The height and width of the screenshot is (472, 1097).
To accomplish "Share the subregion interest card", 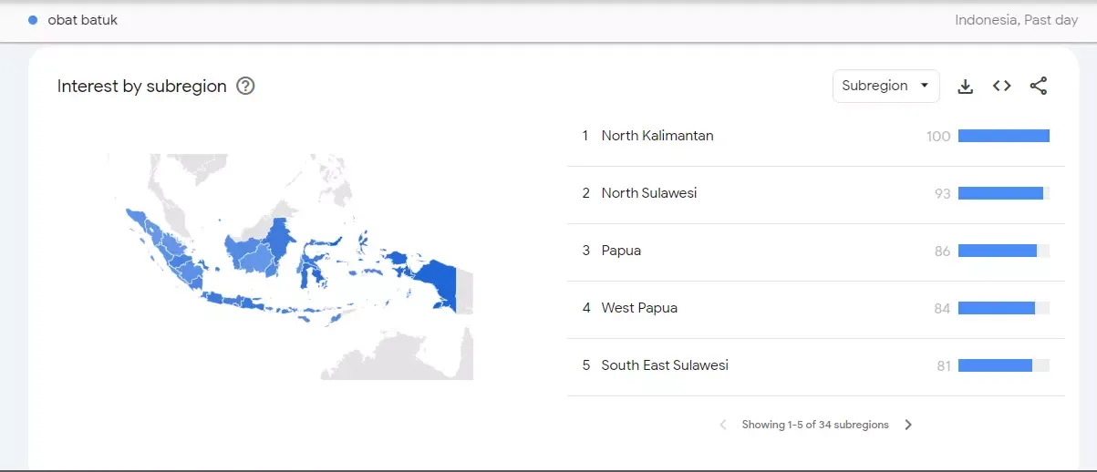I will pyautogui.click(x=1038, y=86).
